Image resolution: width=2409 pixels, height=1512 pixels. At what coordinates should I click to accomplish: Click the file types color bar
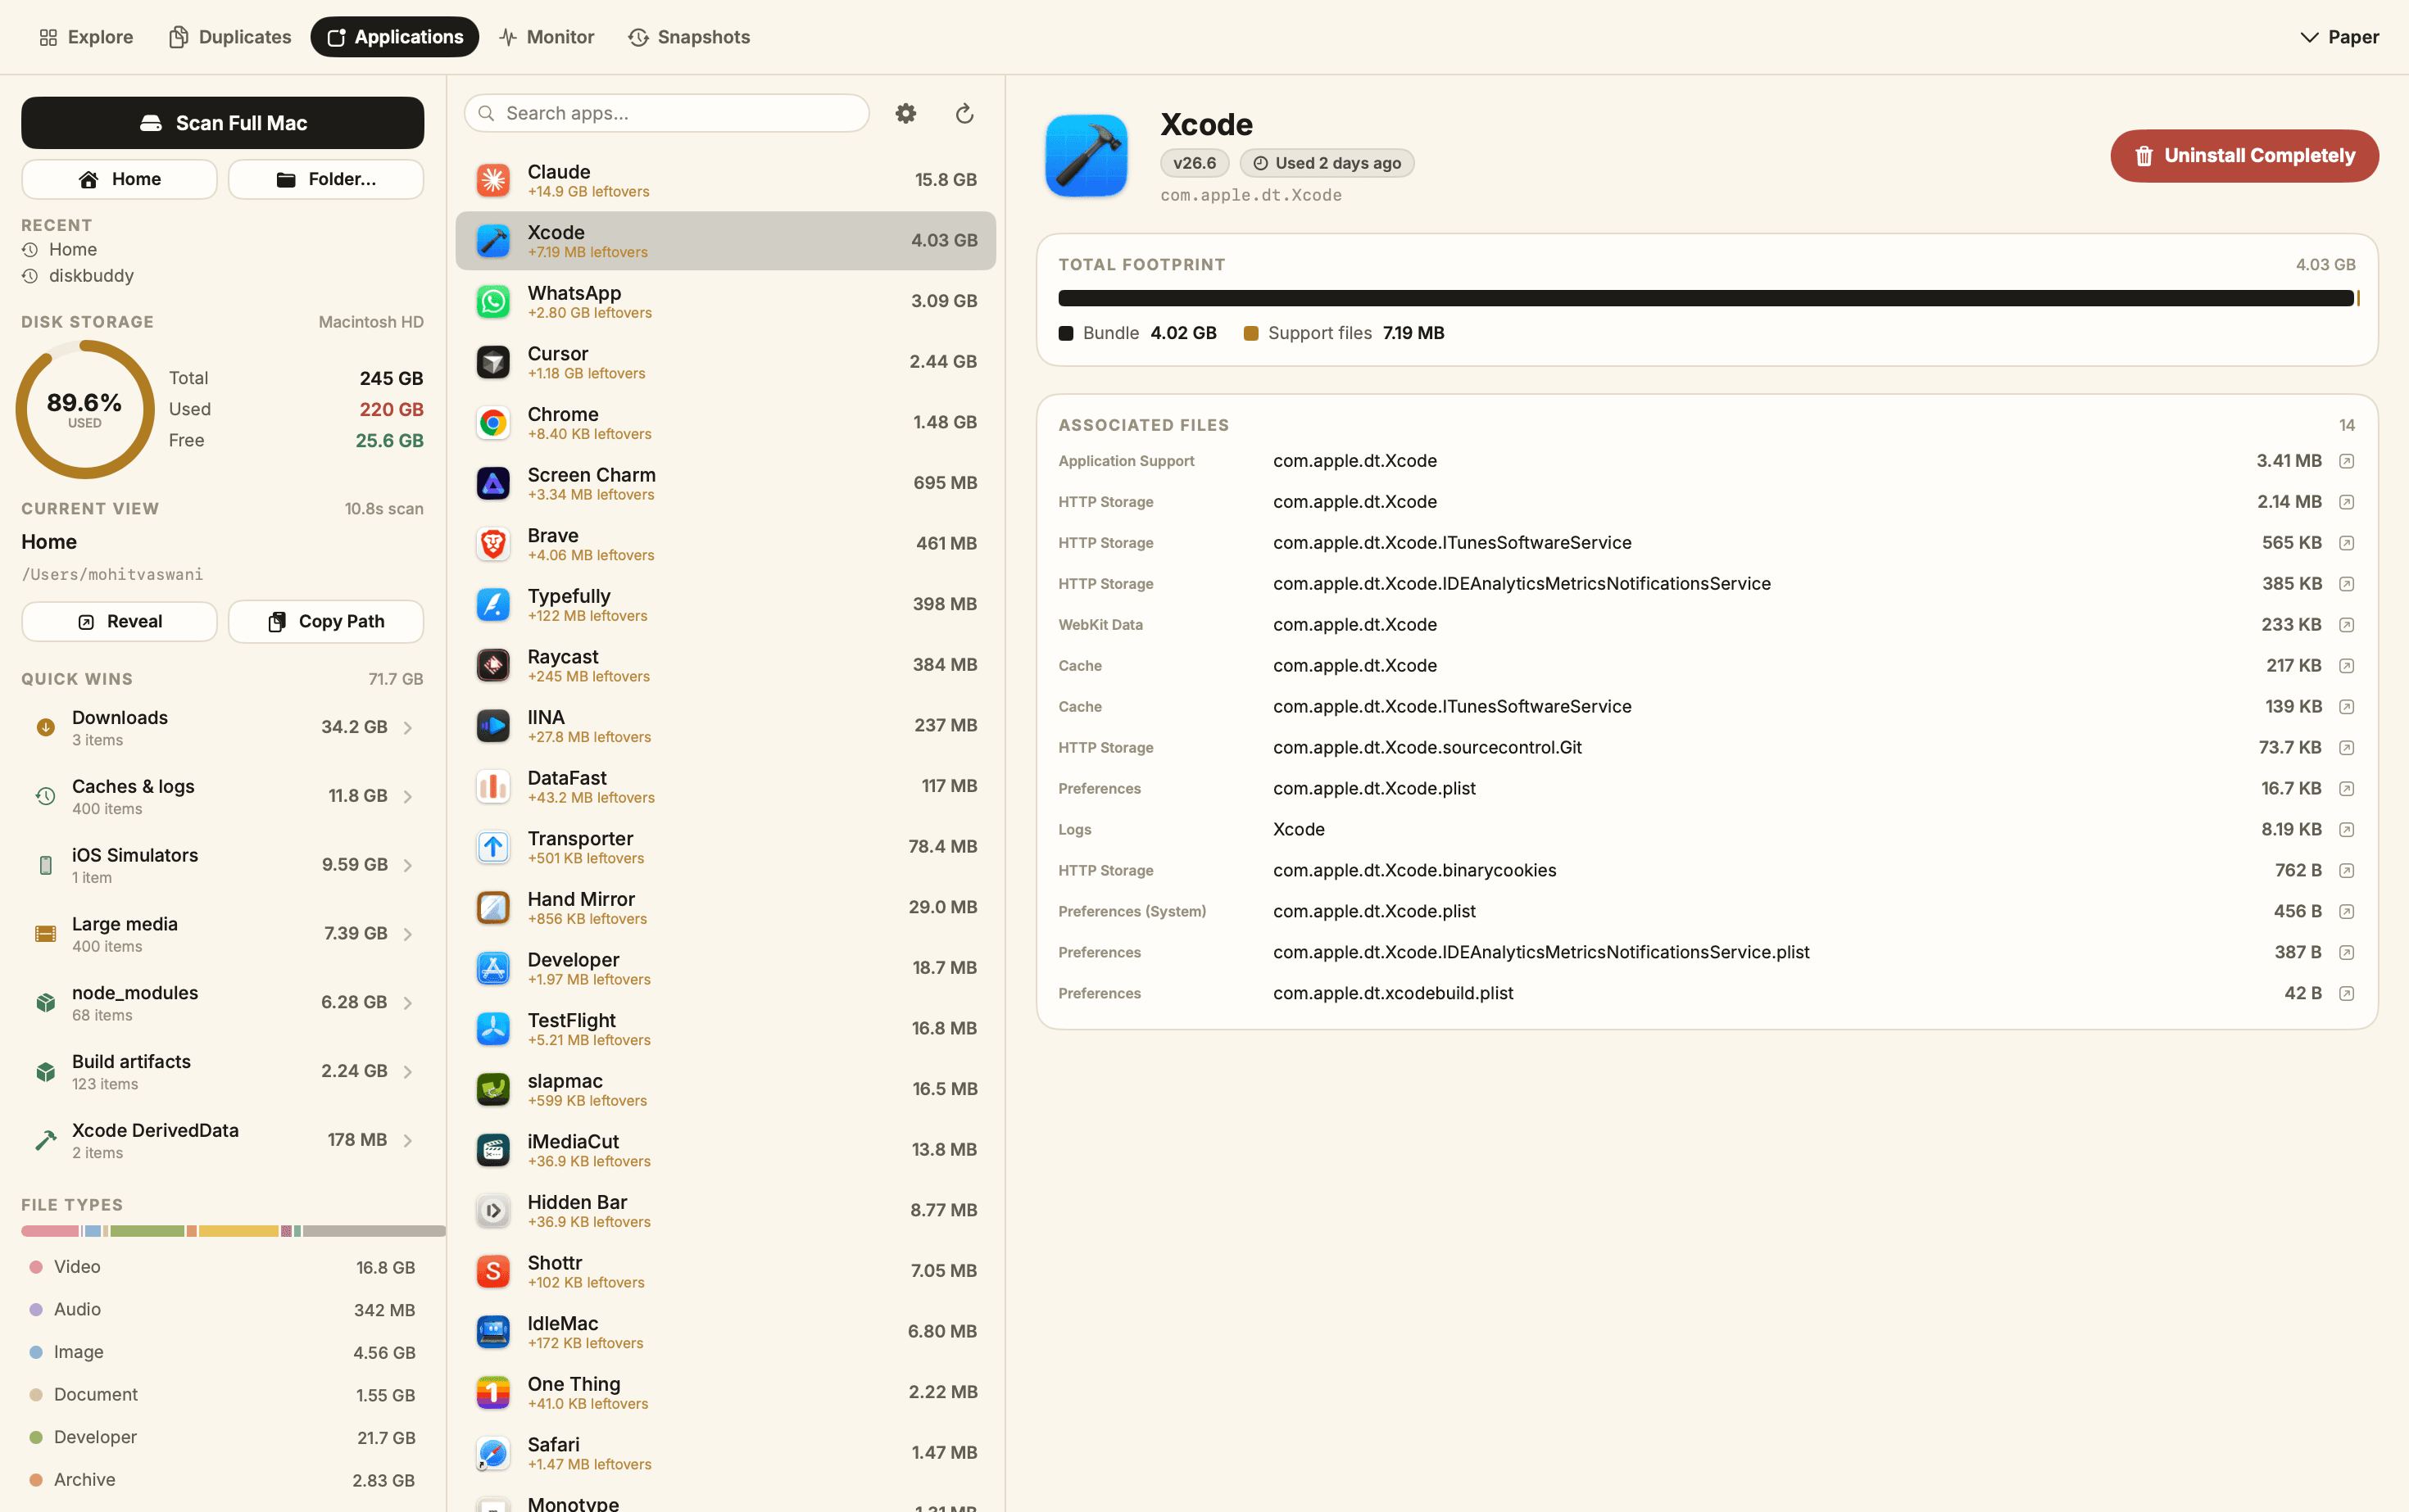click(233, 1231)
